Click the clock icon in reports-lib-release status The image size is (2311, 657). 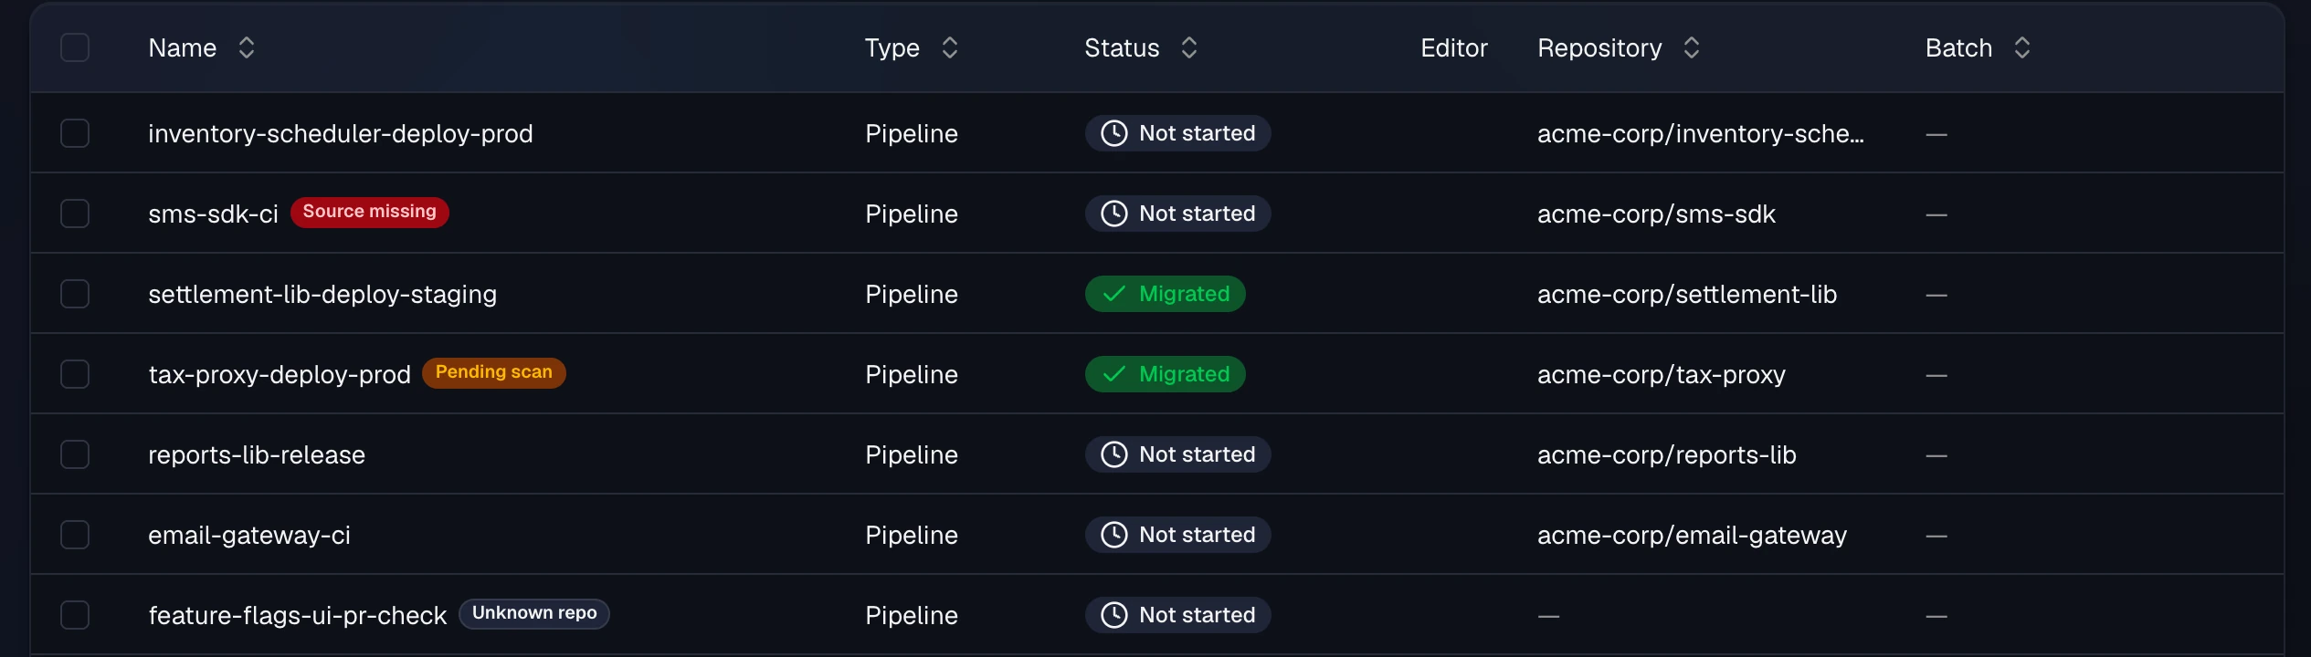click(1114, 454)
